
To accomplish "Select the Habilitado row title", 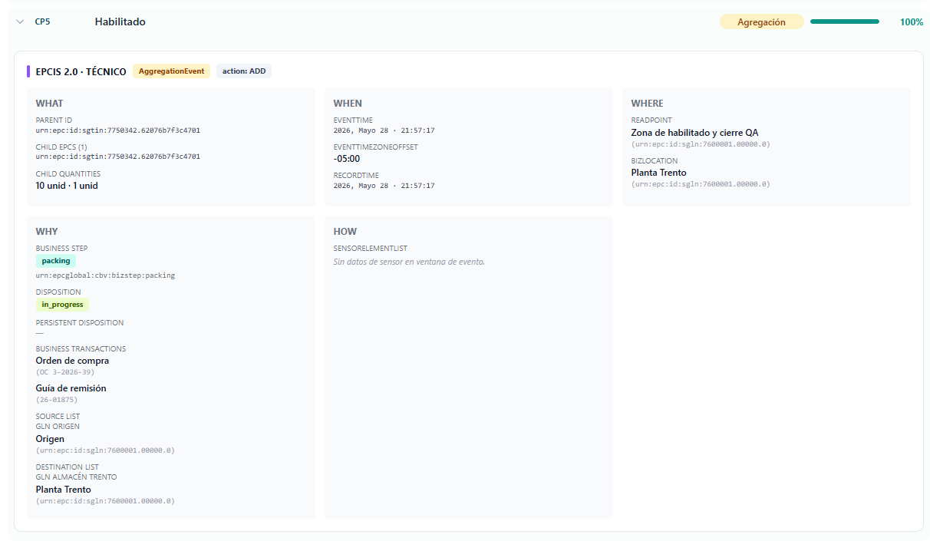I will (120, 22).
